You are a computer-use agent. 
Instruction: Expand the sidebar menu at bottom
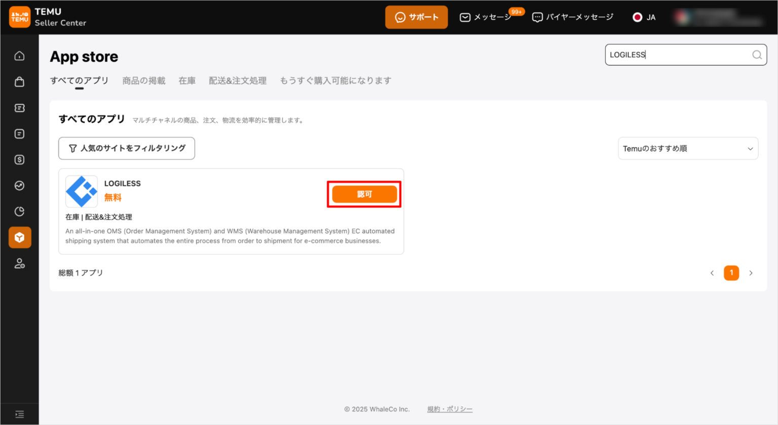[x=19, y=414]
